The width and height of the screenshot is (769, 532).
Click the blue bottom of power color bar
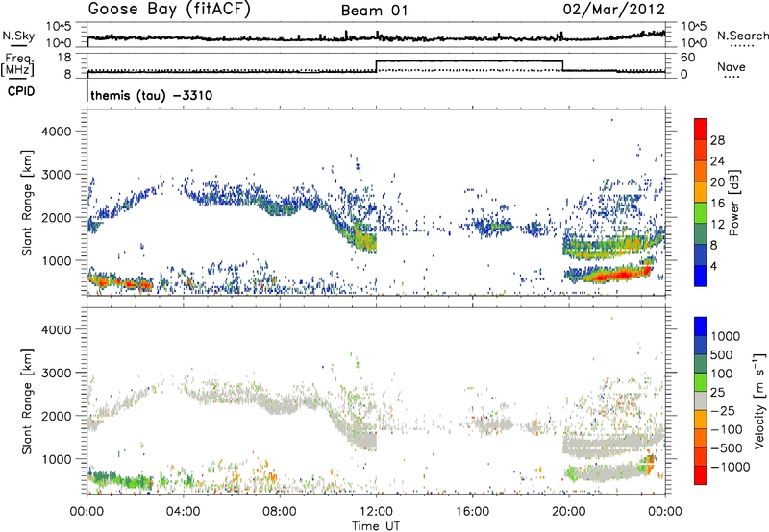pos(701,277)
